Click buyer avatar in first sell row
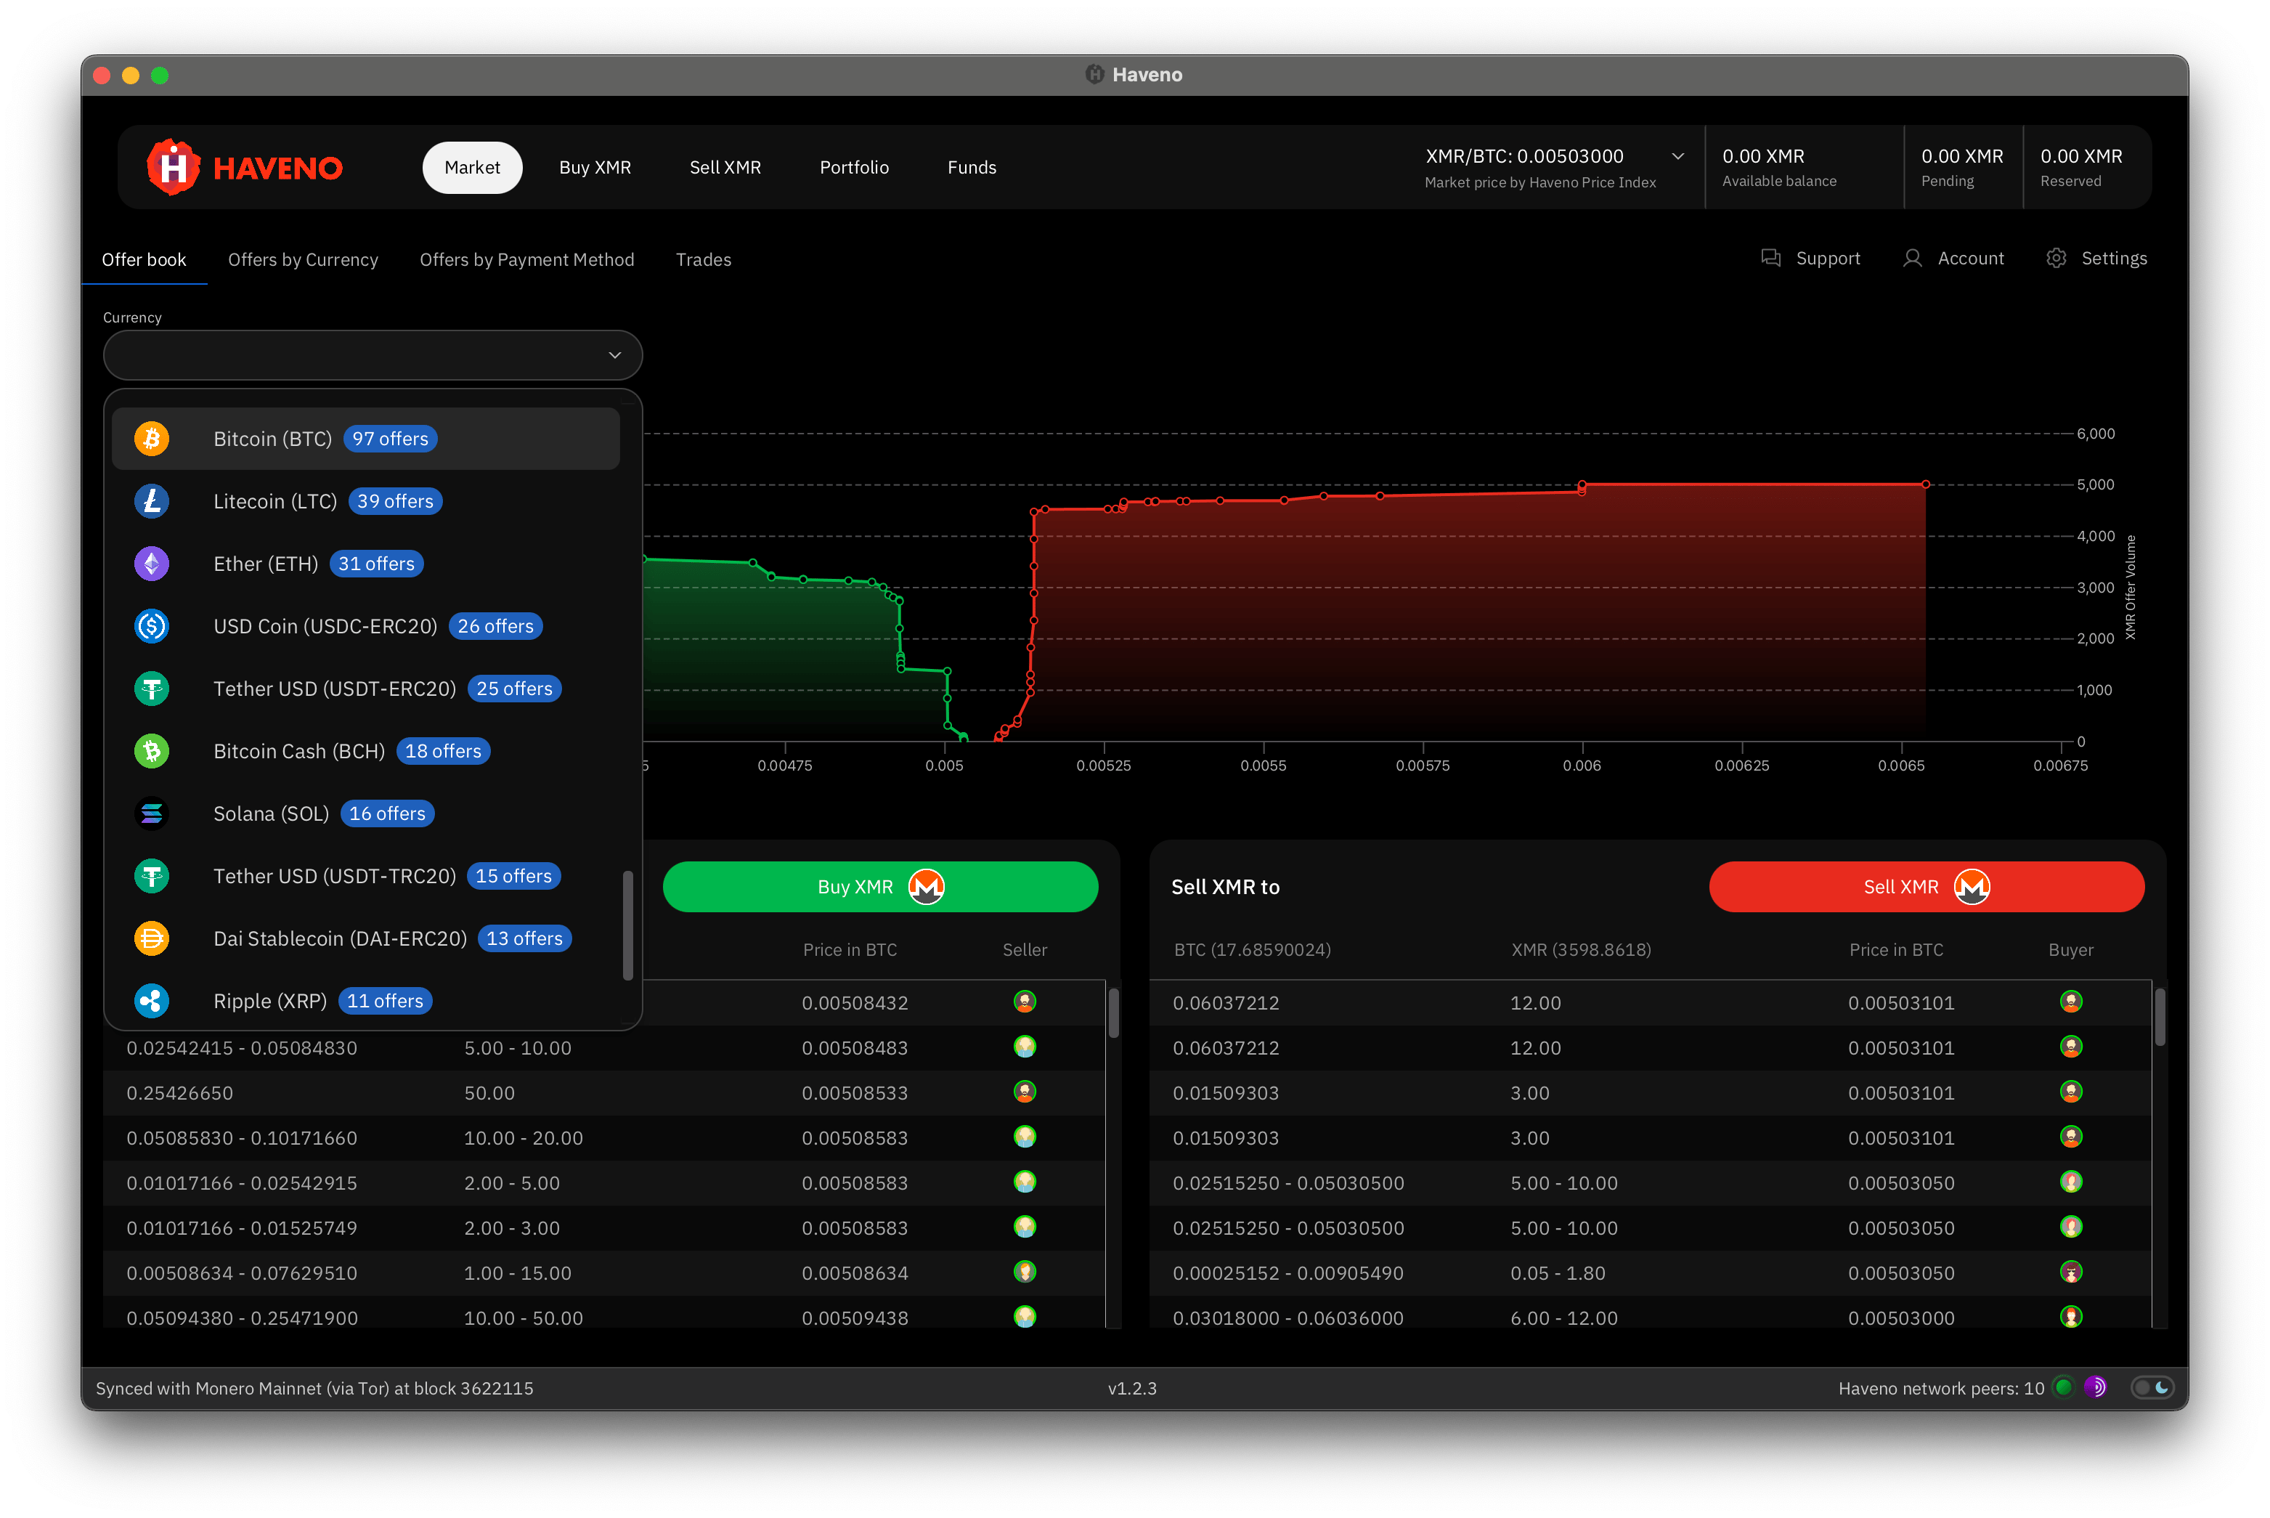This screenshot has height=1518, width=2270. click(2070, 1002)
